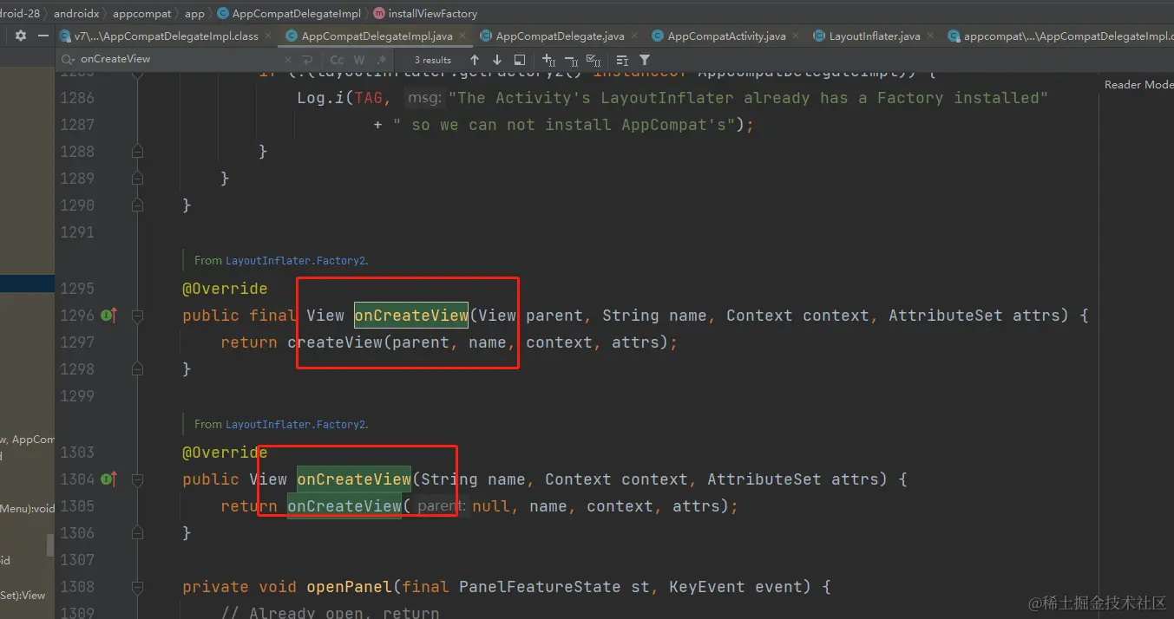Open LayoutInflater.Factory2 link above line 1295
This screenshot has height=619, width=1174.
pos(296,260)
